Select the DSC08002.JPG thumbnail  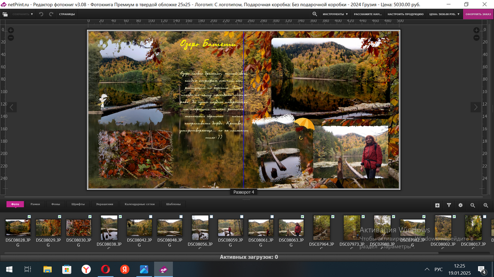(443, 228)
